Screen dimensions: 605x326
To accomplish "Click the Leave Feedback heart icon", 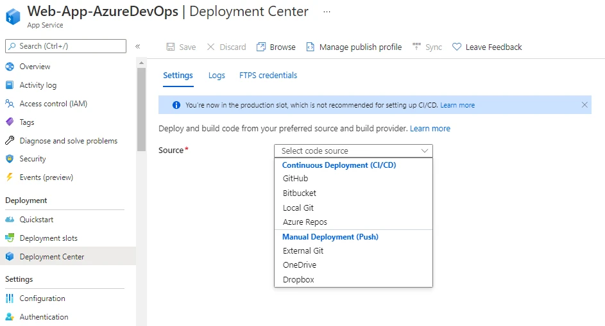I will point(457,47).
